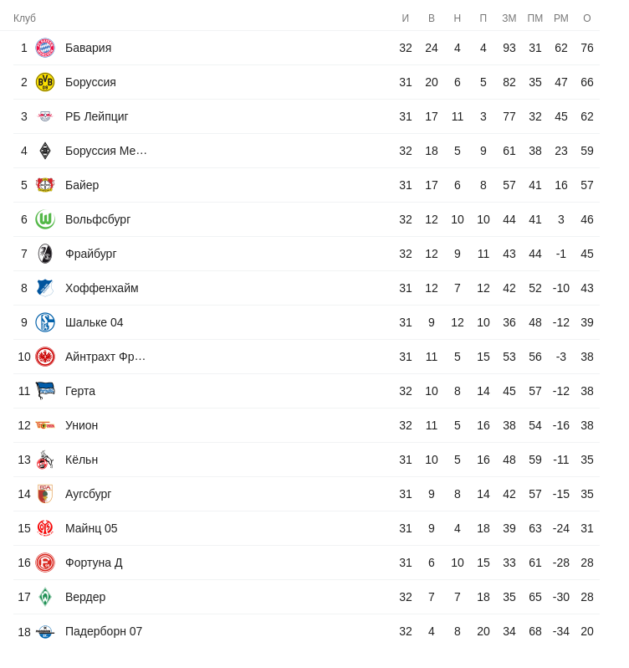
Task: Click the Клуб column header
Action: (x=25, y=18)
